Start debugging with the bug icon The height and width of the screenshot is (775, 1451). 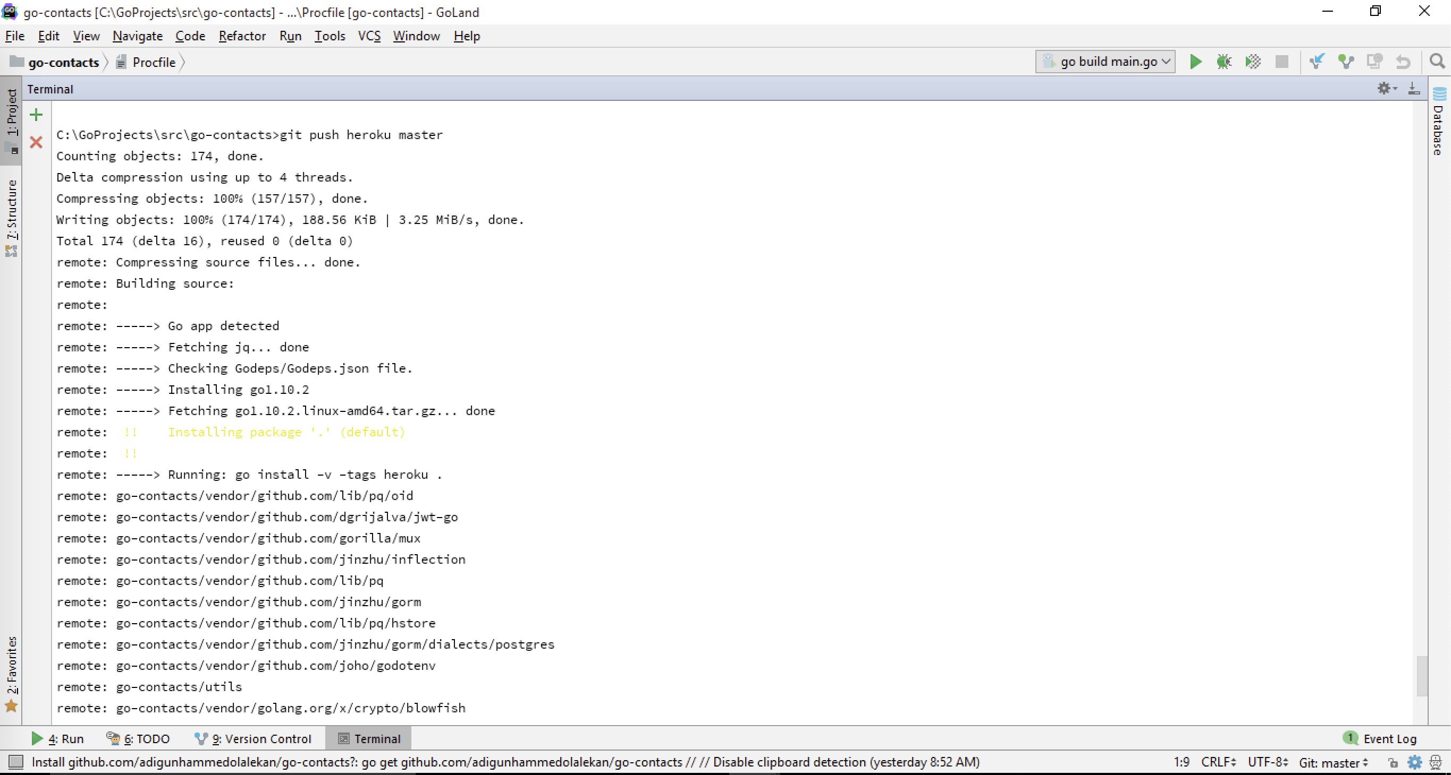1224,61
